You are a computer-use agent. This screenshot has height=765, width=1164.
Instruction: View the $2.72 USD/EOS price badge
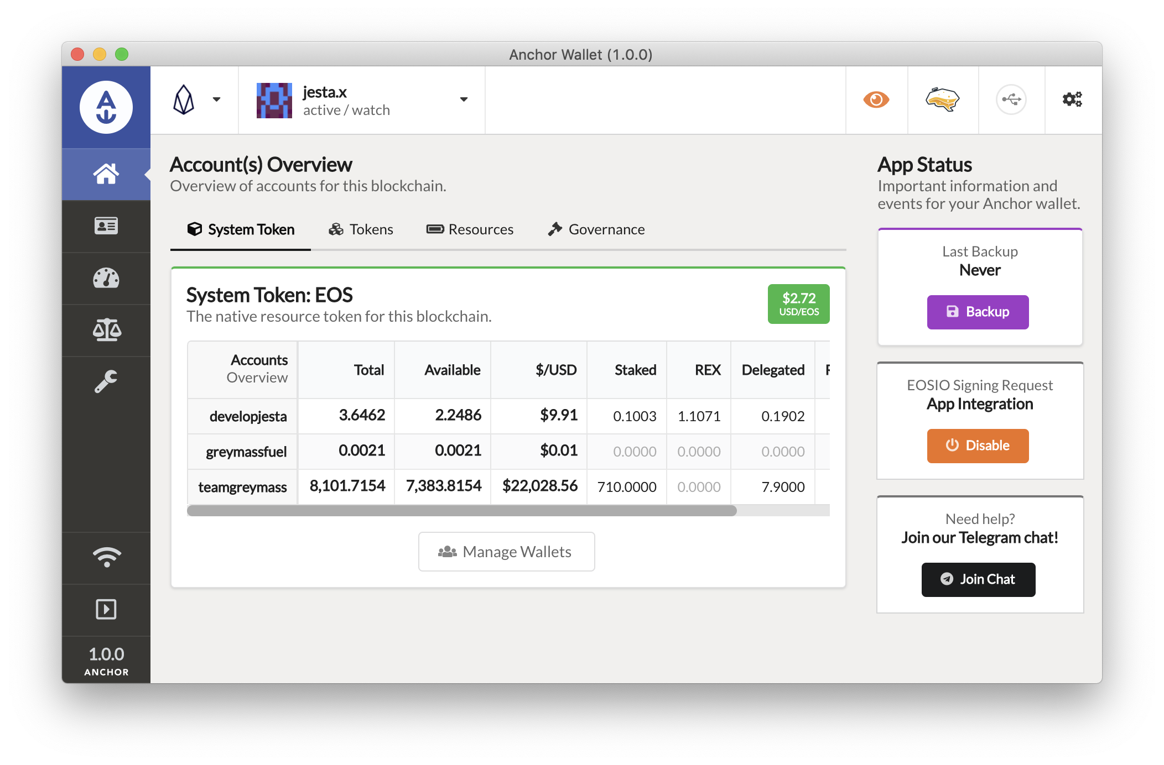[798, 303]
